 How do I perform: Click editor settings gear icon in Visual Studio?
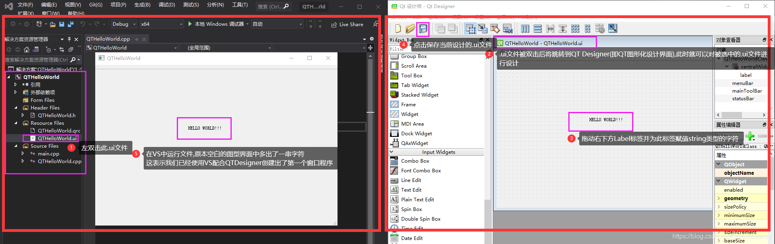coord(372,39)
